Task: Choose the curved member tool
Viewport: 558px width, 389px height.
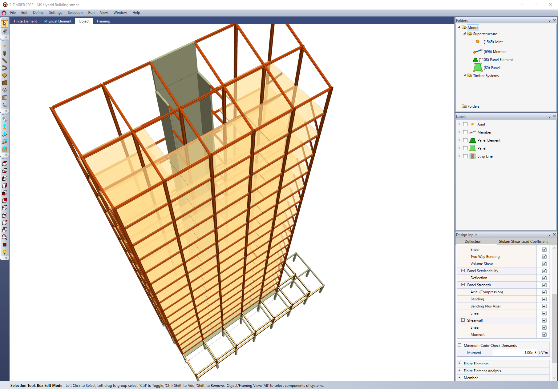Action: [5, 68]
